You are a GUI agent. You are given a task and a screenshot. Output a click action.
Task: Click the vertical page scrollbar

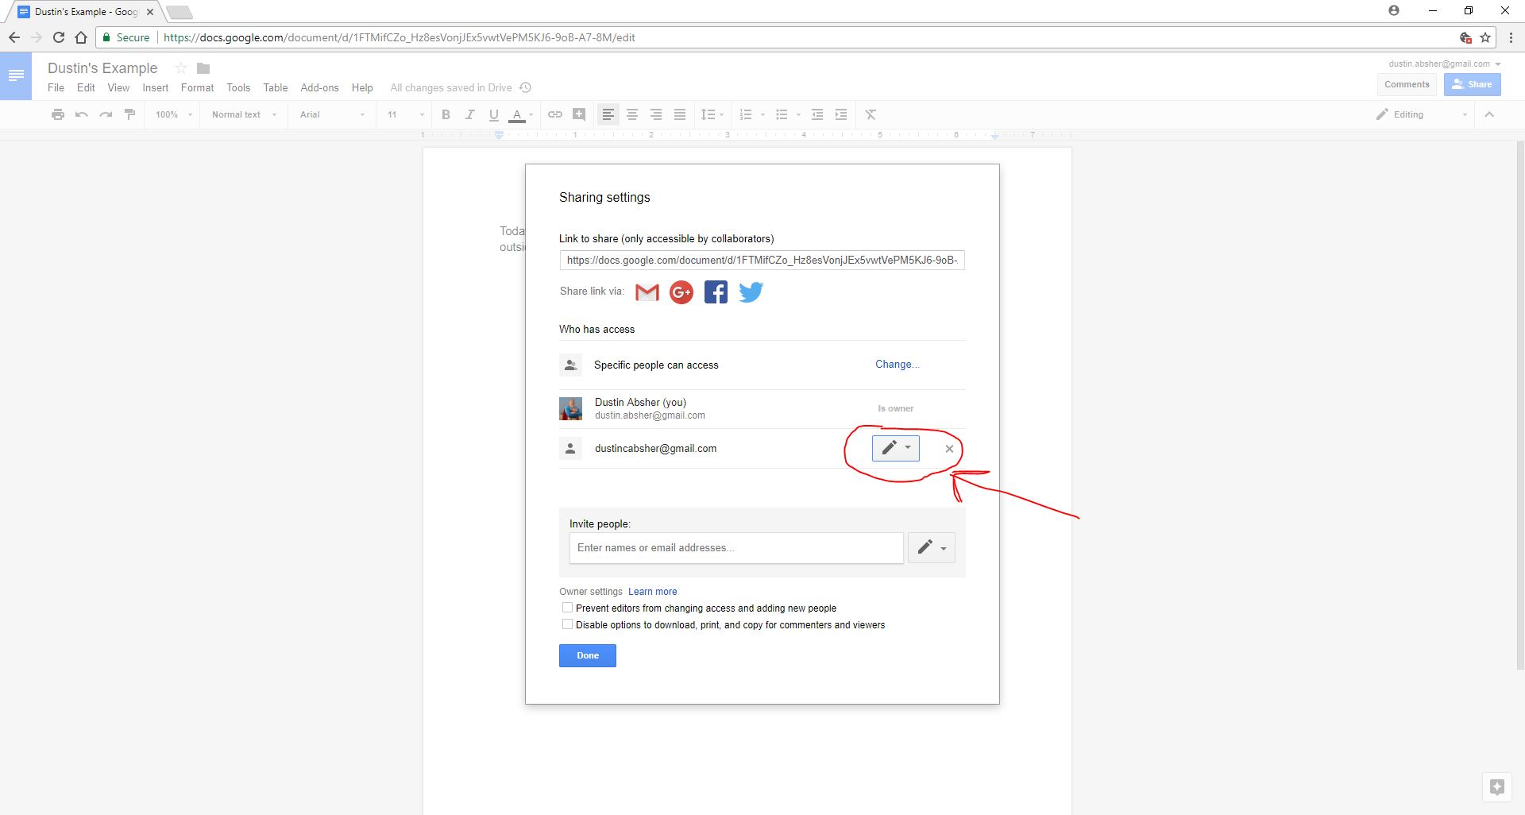click(x=1519, y=405)
